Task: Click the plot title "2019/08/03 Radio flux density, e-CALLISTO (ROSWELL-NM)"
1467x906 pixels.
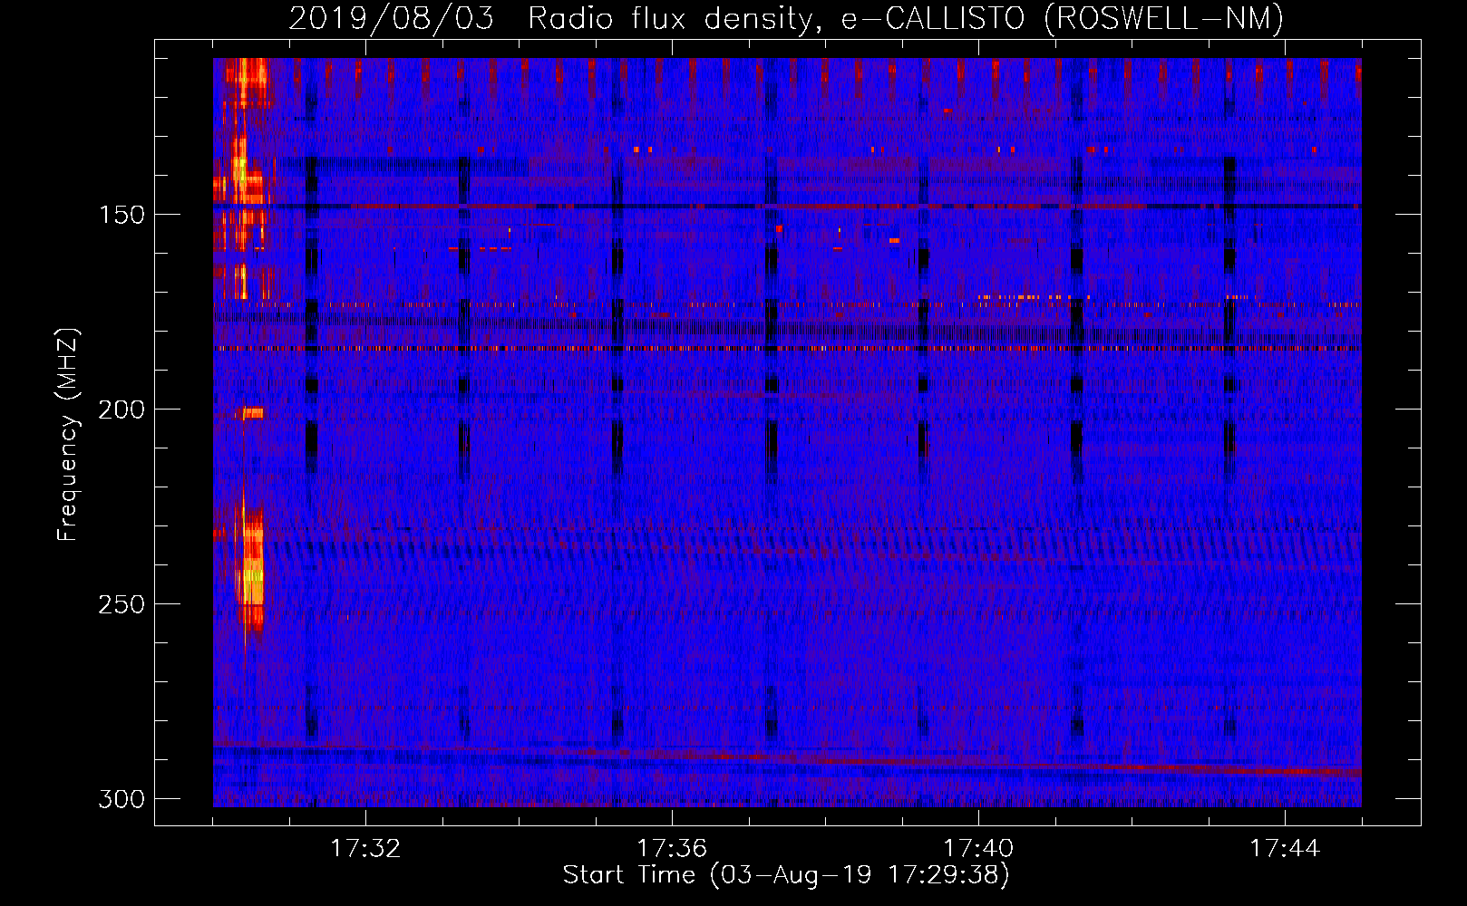Action: click(786, 18)
